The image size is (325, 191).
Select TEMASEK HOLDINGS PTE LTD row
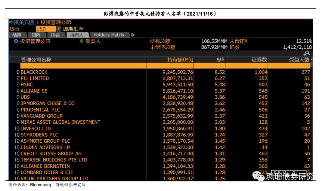(x=159, y=160)
